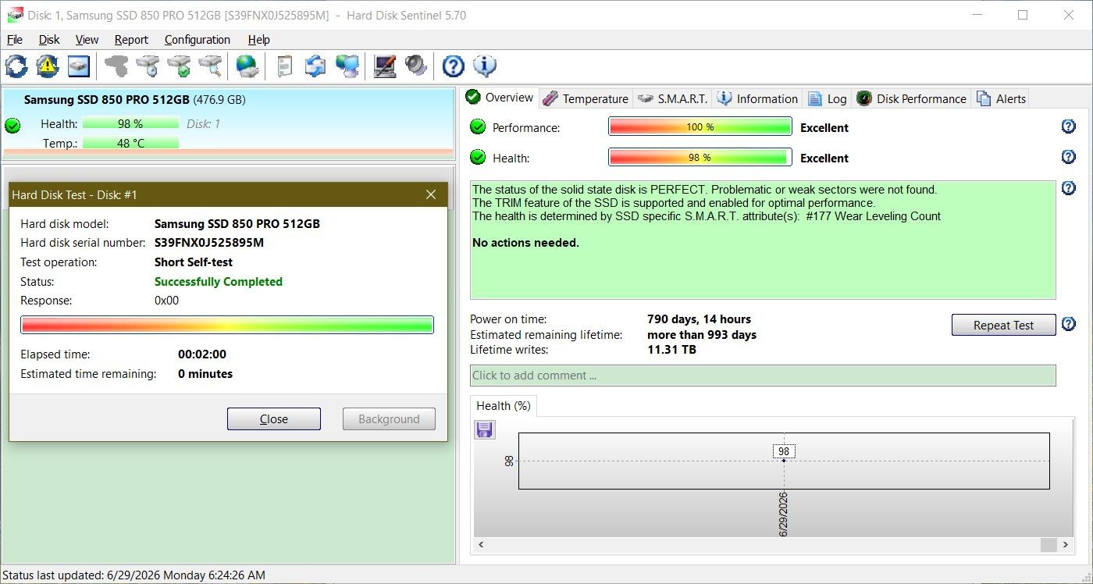The height and width of the screenshot is (584, 1093).
Task: Save the health graph with floppy icon
Action: click(485, 429)
